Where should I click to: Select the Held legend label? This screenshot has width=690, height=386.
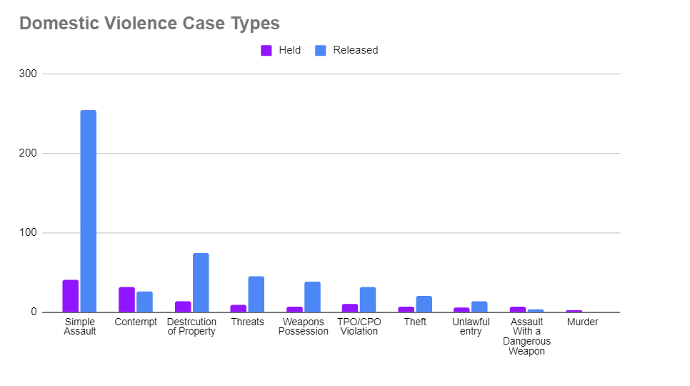point(289,50)
